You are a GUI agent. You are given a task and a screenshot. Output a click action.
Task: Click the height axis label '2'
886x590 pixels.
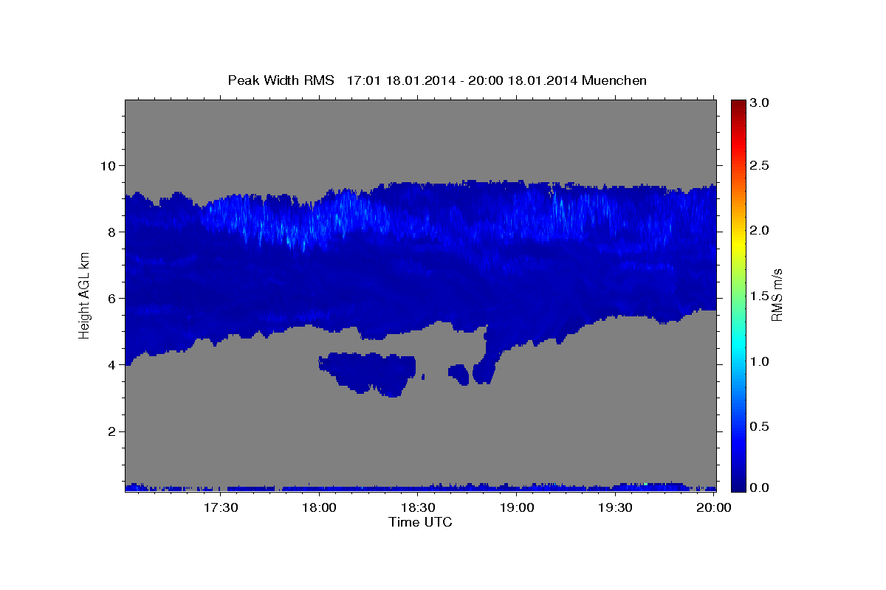[x=112, y=431]
